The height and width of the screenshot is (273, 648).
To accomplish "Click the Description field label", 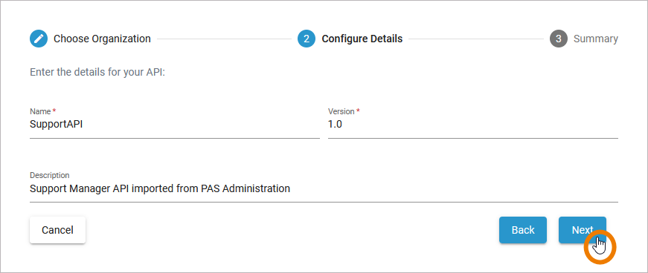I will click(x=50, y=175).
